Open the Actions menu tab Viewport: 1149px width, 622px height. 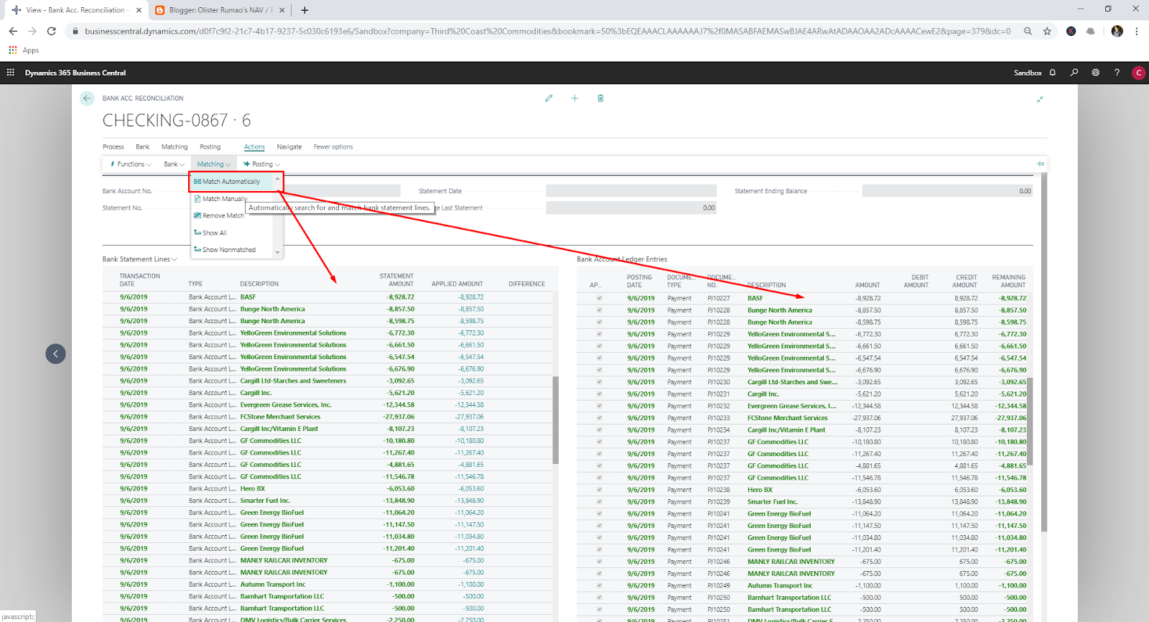click(254, 147)
